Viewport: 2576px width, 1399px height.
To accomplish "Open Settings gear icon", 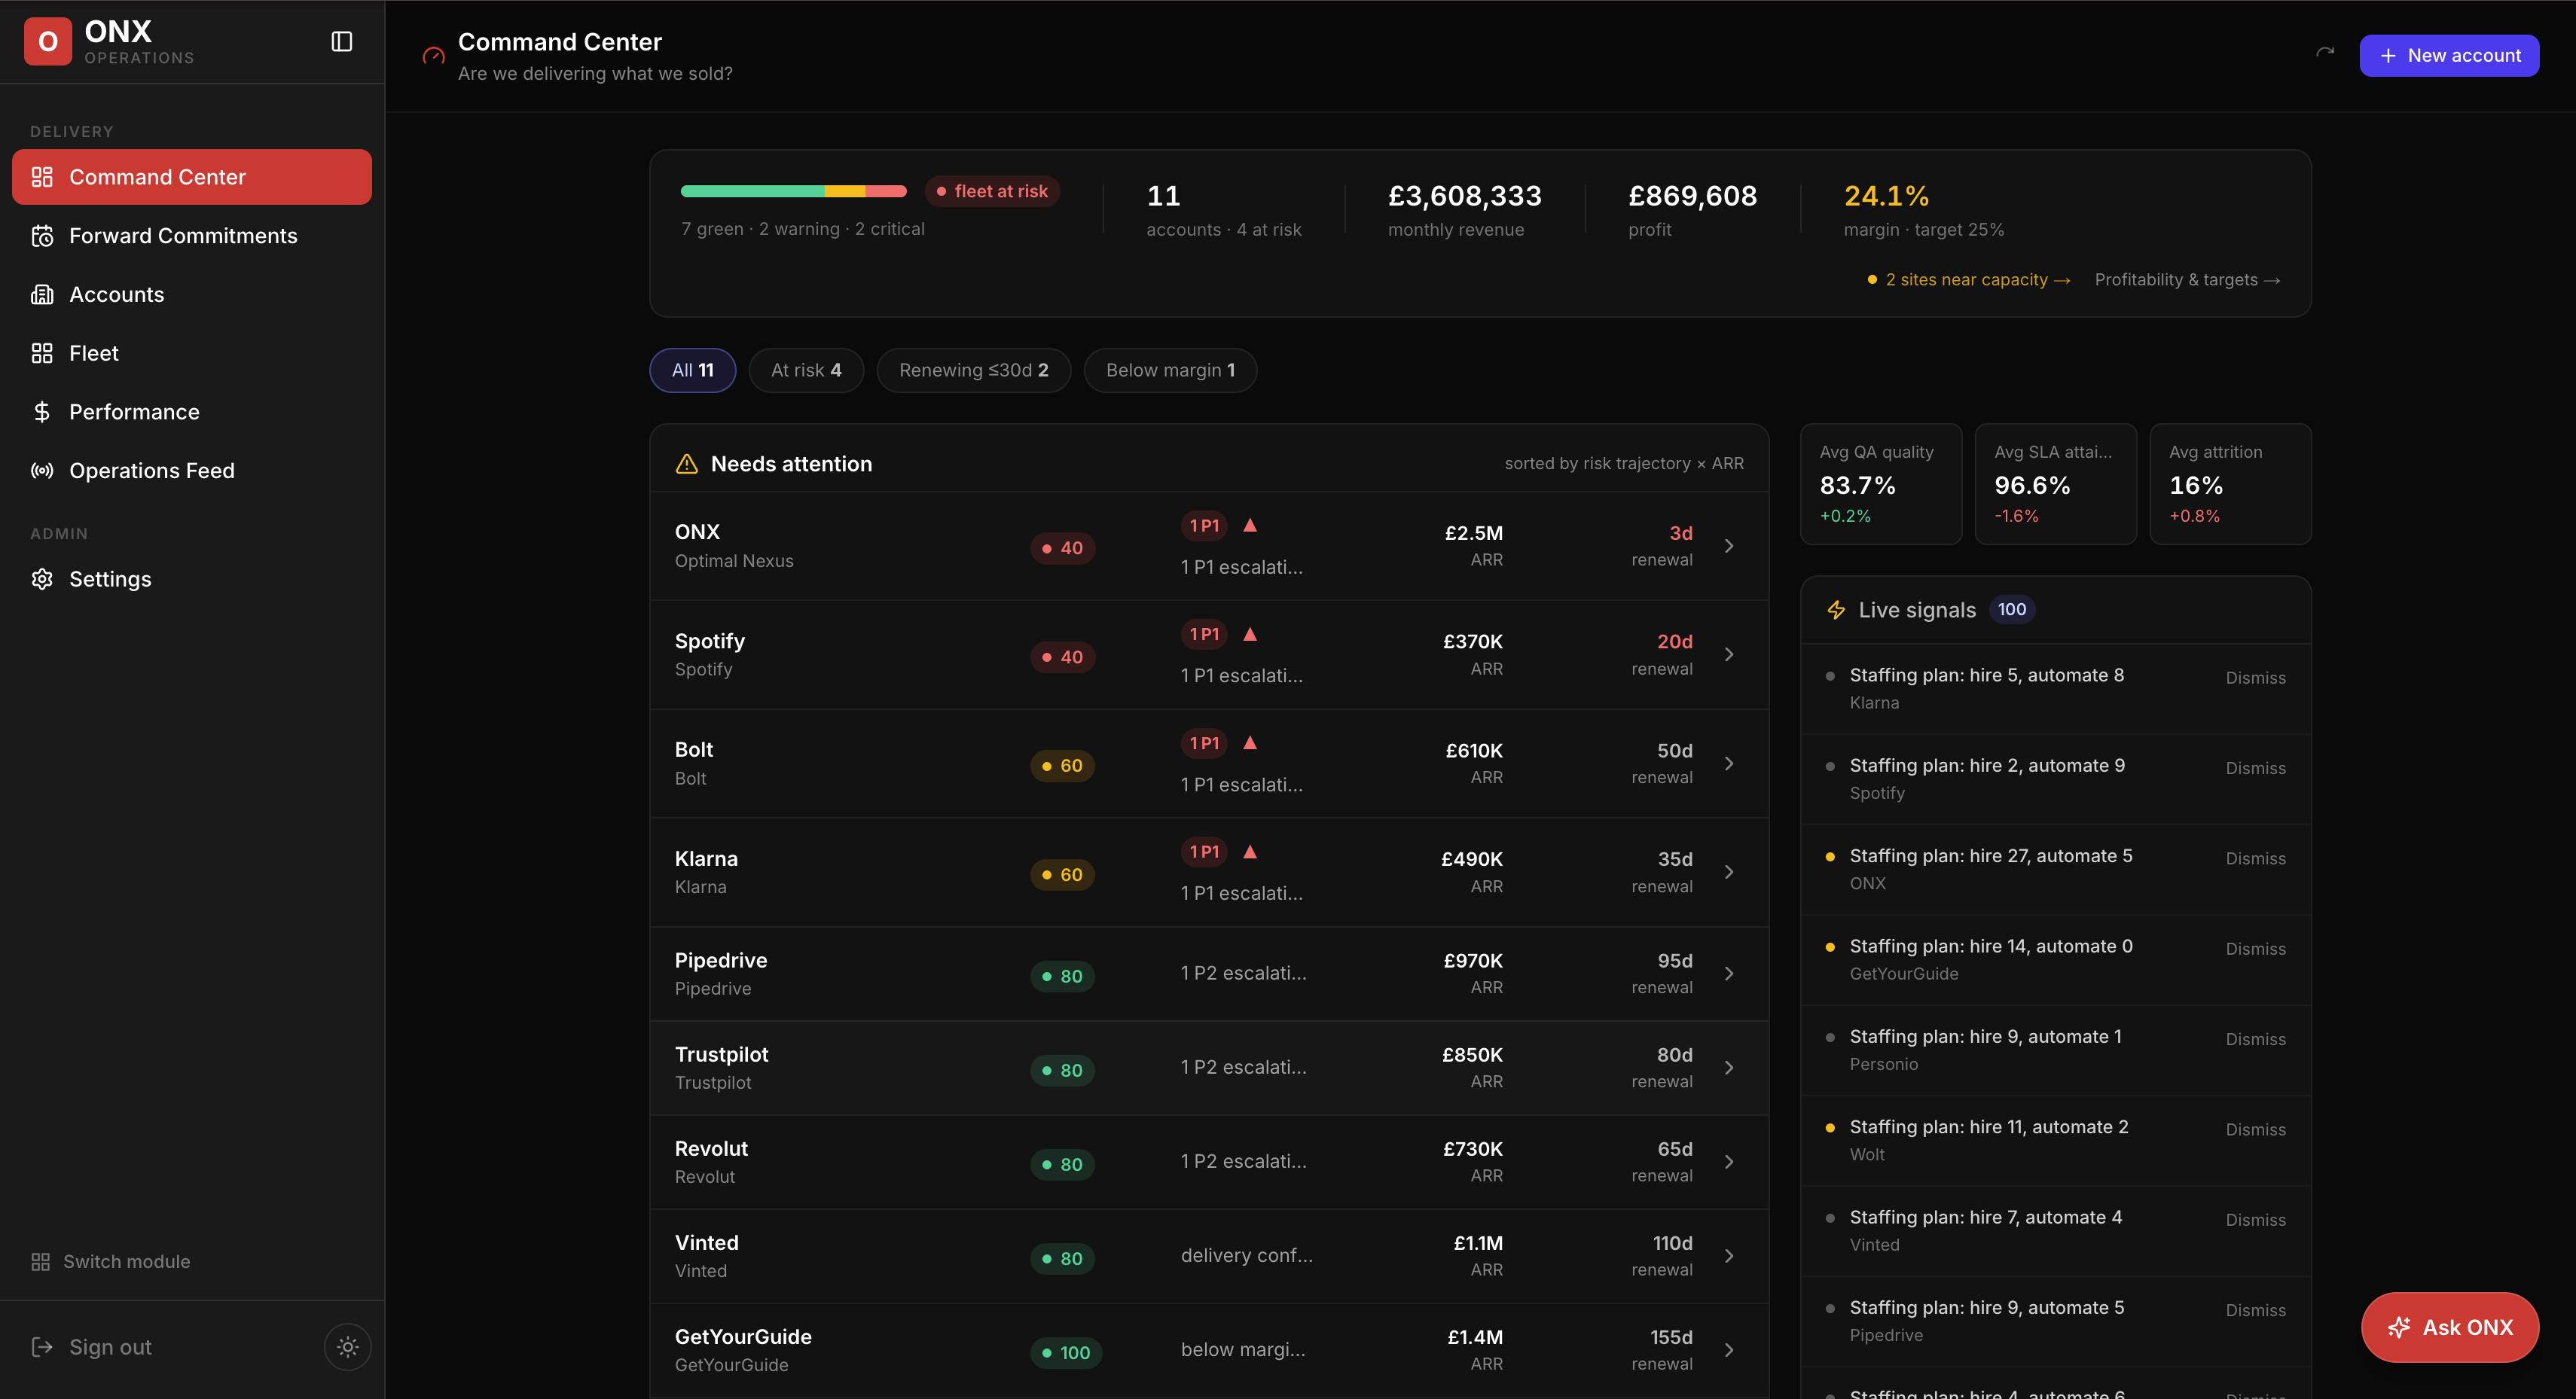I will coord(42,579).
